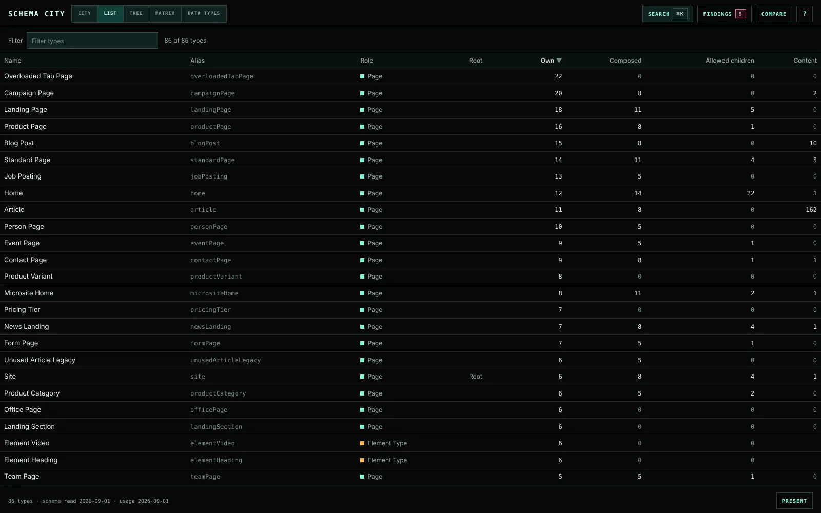Select the Unused Article Legacy row name
The image size is (821, 513).
click(40, 360)
